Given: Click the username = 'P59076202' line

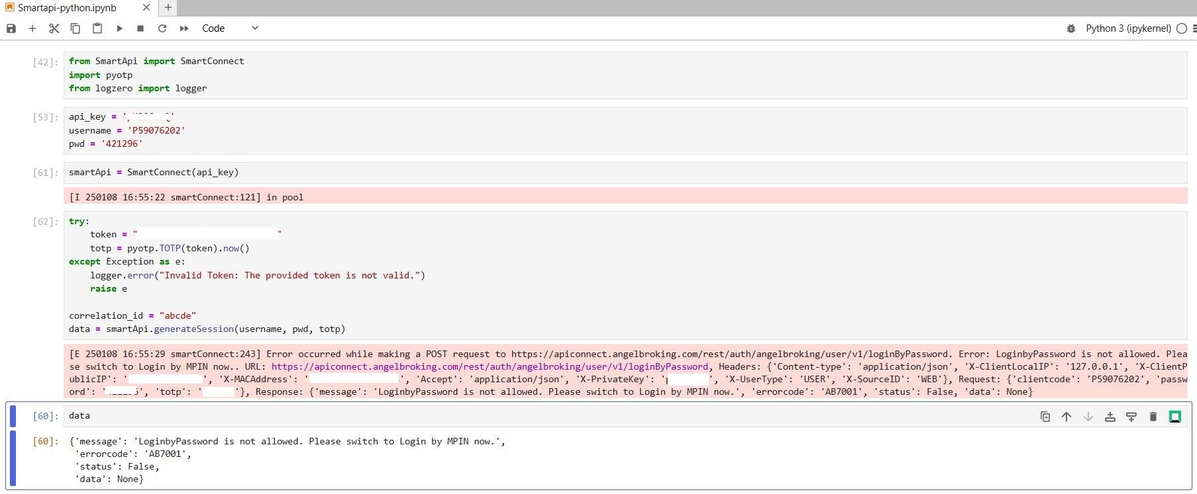Looking at the screenshot, I should (127, 131).
